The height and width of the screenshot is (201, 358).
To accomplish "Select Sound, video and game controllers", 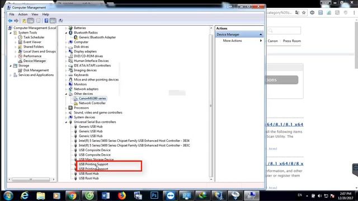I will [98, 113].
